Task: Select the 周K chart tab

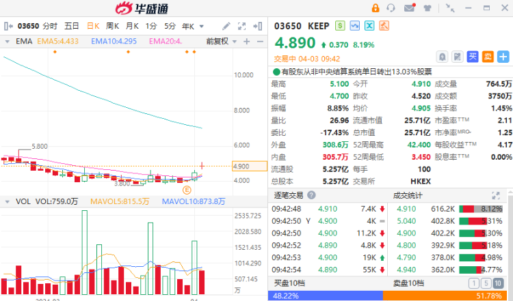Action: tap(113, 26)
